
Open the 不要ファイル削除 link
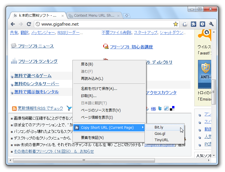[x=116, y=33]
